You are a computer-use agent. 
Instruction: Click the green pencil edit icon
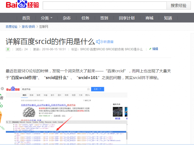point(150,49)
